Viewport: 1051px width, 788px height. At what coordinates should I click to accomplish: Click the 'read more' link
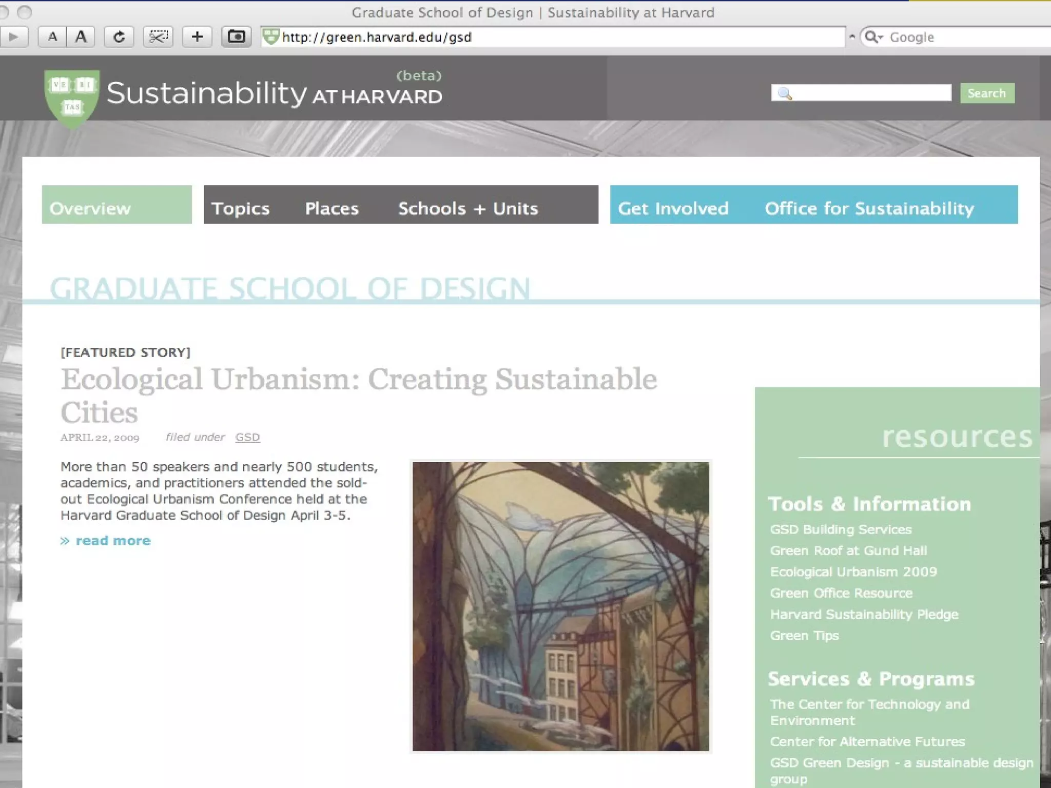[x=112, y=541]
